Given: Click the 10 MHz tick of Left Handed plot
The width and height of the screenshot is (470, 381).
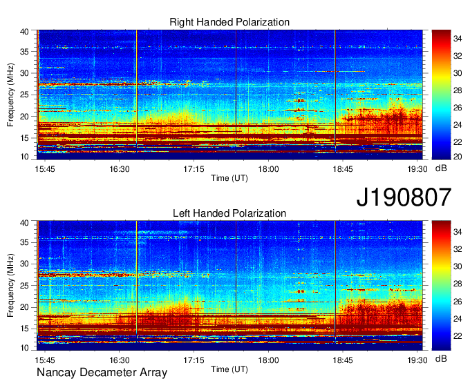Looking at the screenshot, I should 24,348.
